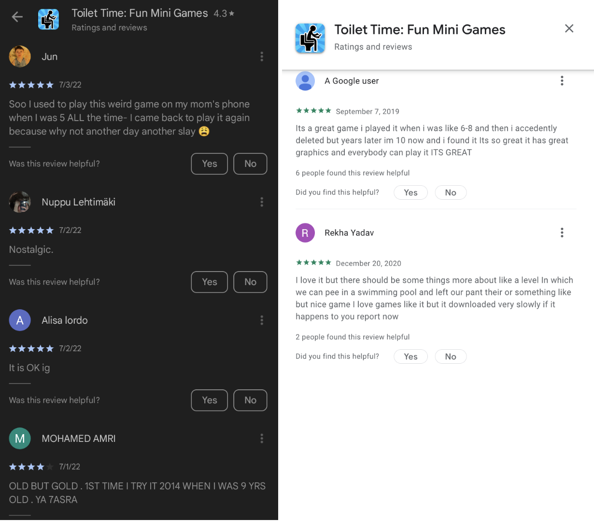594x521 pixels.
Task: Select No for Nuppu Lehtimäki's review
Action: [250, 282]
